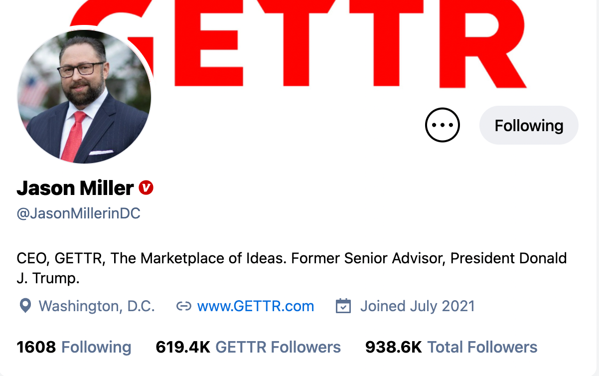
Task: Click the red verified V badge
Action: tap(146, 188)
